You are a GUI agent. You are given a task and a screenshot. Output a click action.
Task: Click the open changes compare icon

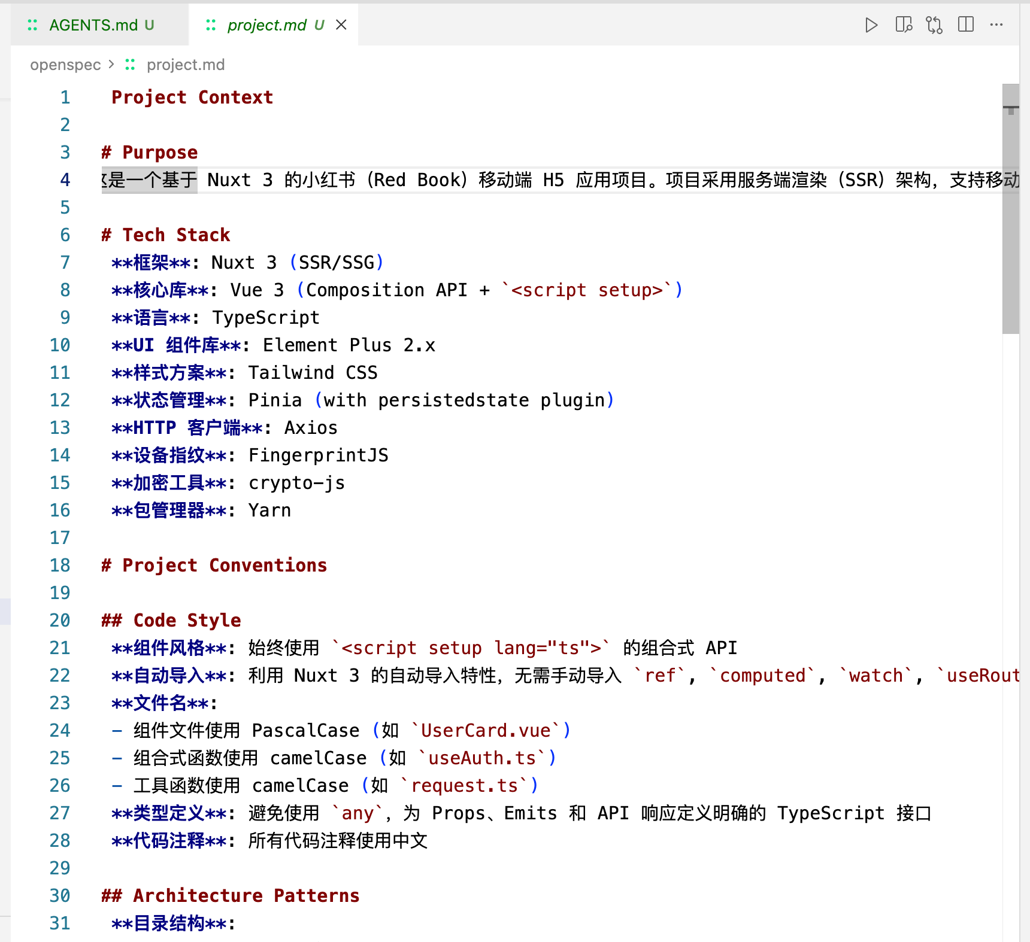(x=934, y=25)
